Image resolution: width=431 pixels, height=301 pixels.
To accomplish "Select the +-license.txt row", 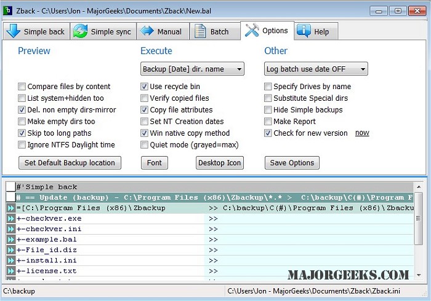I will click(210, 271).
